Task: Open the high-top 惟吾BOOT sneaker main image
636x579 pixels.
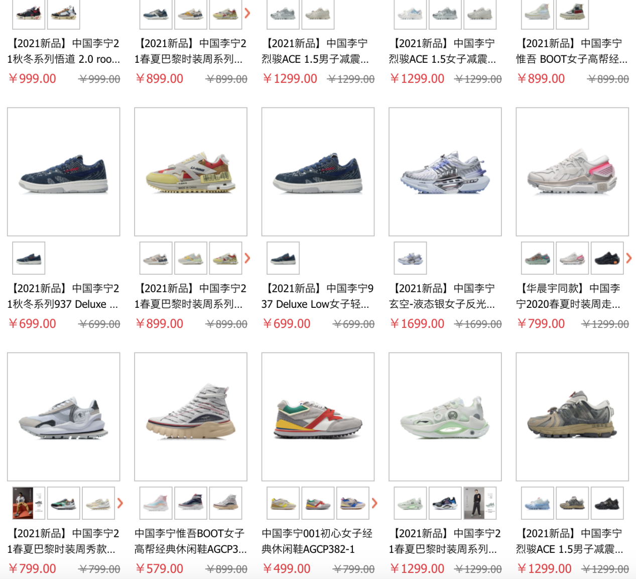Action: tap(191, 417)
